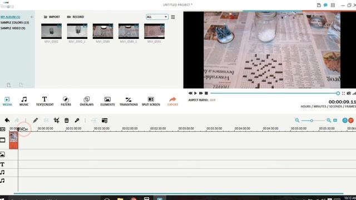Select the Edit pencil tool
The image size is (356, 200).
(36, 120)
